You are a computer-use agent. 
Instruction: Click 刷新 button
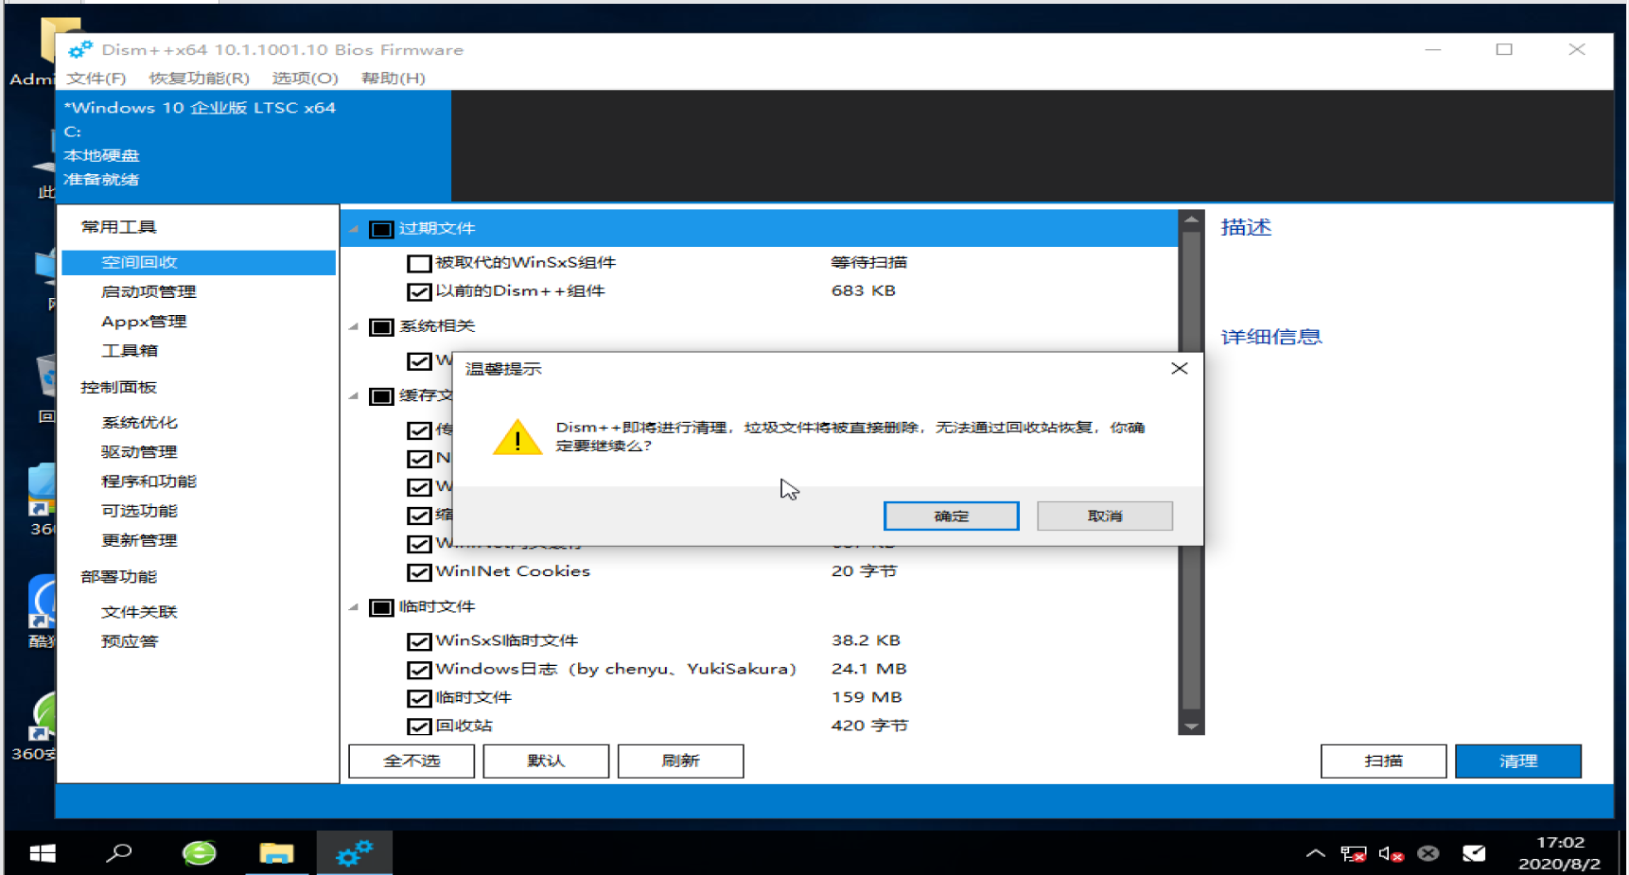click(x=680, y=761)
